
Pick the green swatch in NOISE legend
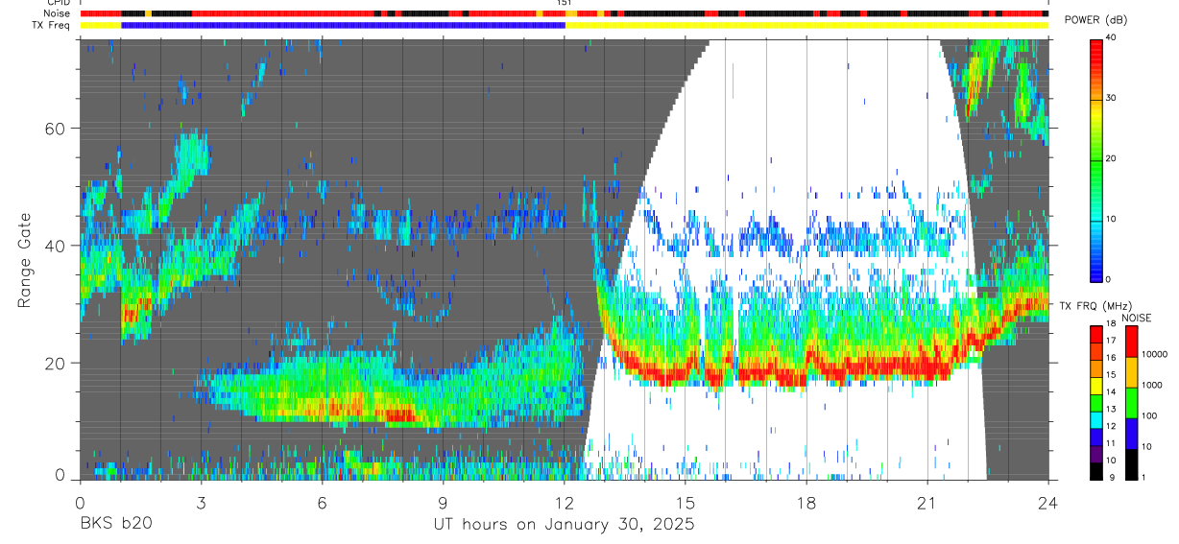coord(1132,403)
